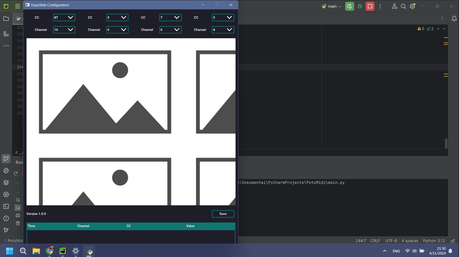Click the top-right placeholder image thumbnail
The width and height of the screenshot is (459, 257).
click(x=216, y=92)
